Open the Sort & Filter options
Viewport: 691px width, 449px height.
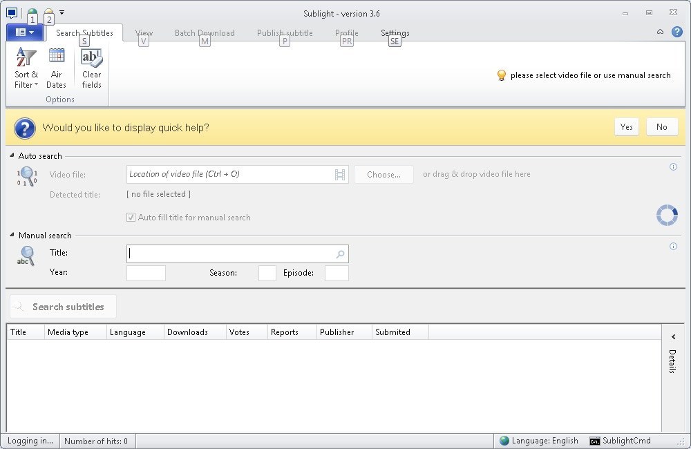26,68
